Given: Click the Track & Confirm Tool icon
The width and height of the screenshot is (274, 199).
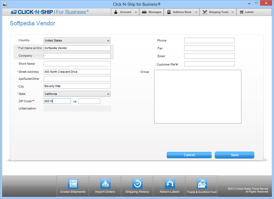Looking at the screenshot, I should tap(202, 184).
